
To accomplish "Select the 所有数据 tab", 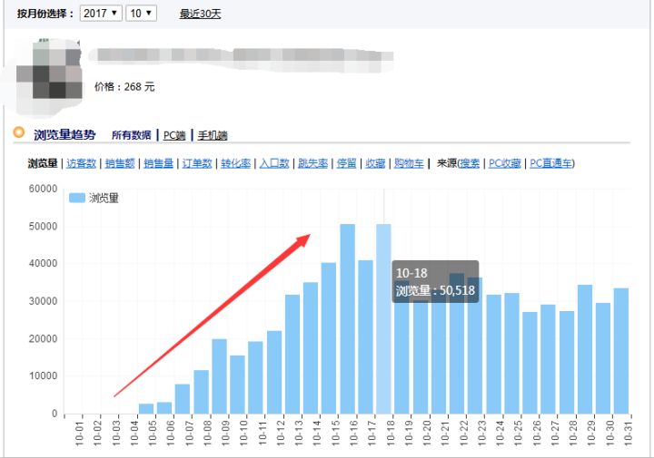I will [x=131, y=135].
